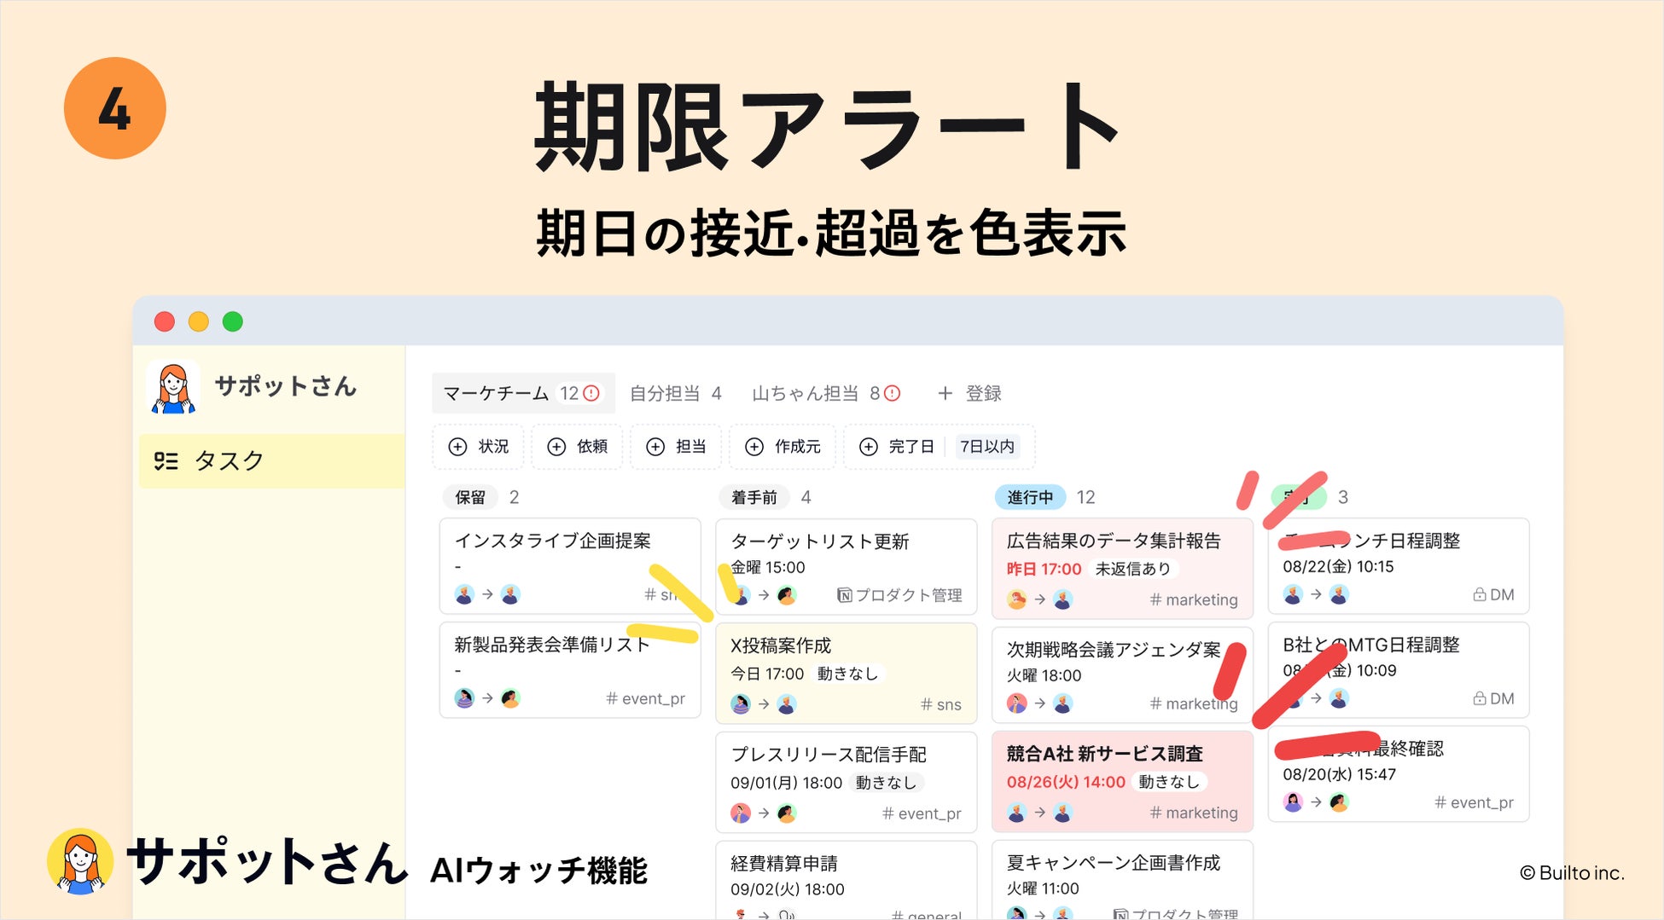Open the 競合A社 新サービス調査 task card
Screen dimensions: 1664x920
click(1122, 781)
